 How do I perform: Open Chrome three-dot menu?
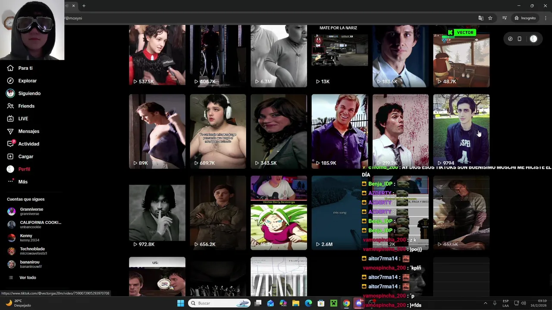point(546,18)
